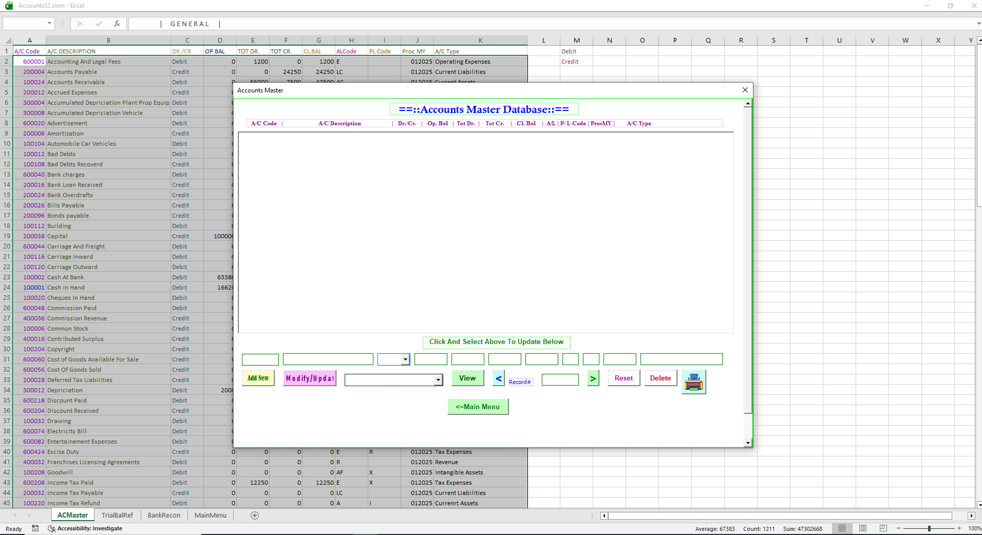Click the zoom in plus icon

959,528
